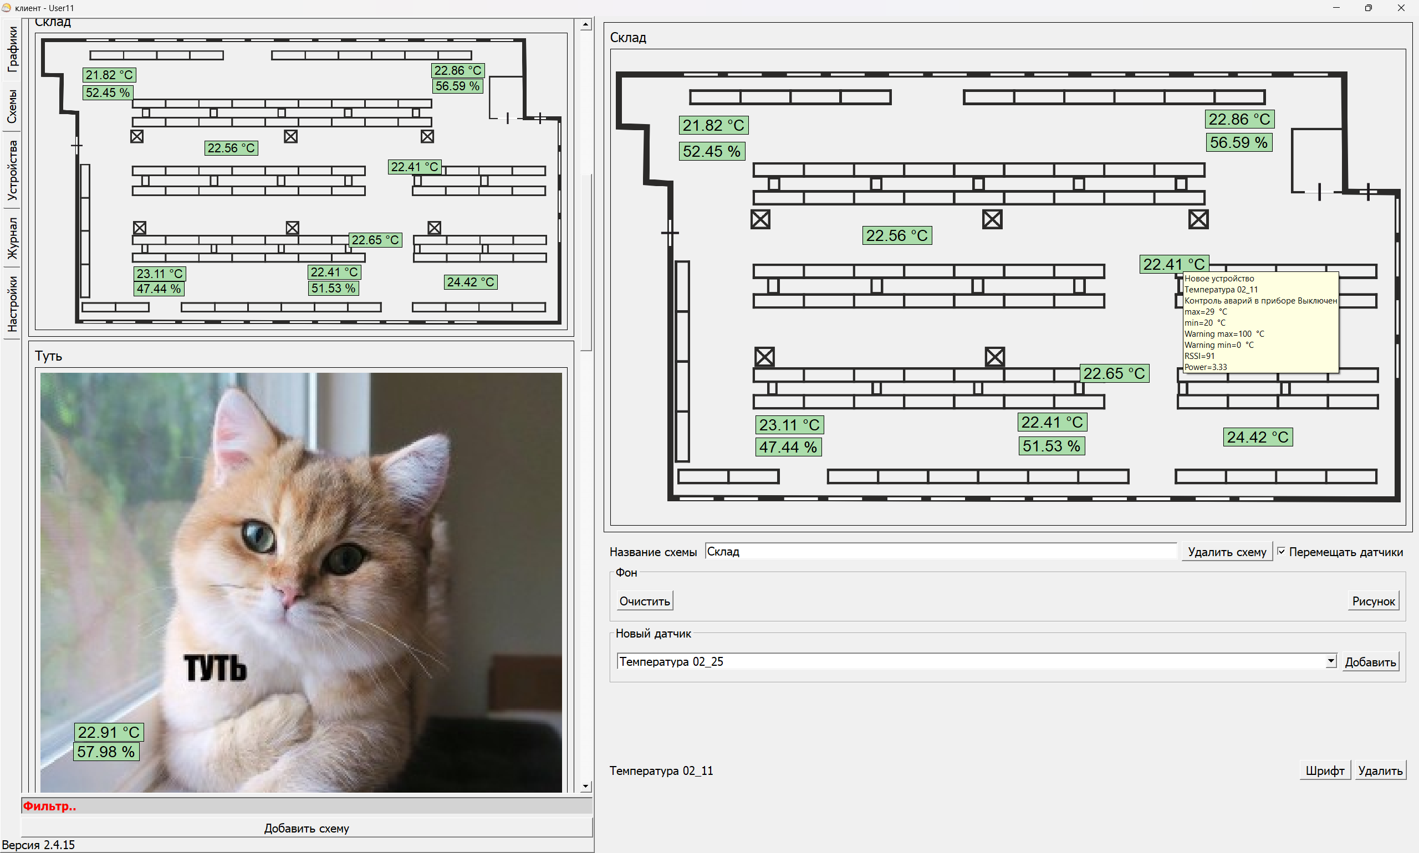
Task: Switch to the Схемы tab
Action: click(x=12, y=106)
